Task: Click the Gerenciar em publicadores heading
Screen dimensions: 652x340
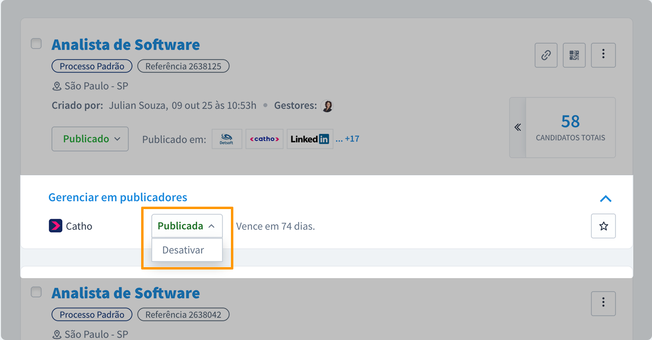Action: 118,197
